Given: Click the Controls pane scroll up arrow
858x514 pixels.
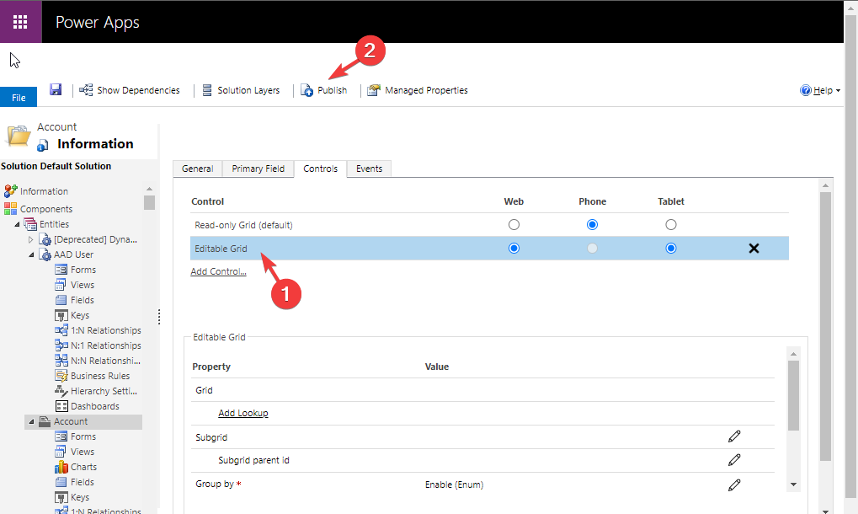Looking at the screenshot, I should point(826,185).
